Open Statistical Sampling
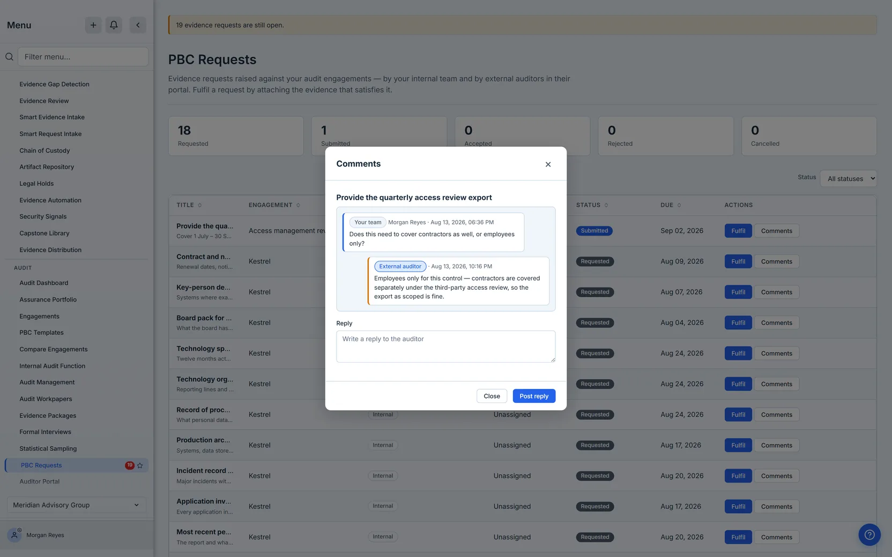This screenshot has width=892, height=557. click(x=48, y=449)
